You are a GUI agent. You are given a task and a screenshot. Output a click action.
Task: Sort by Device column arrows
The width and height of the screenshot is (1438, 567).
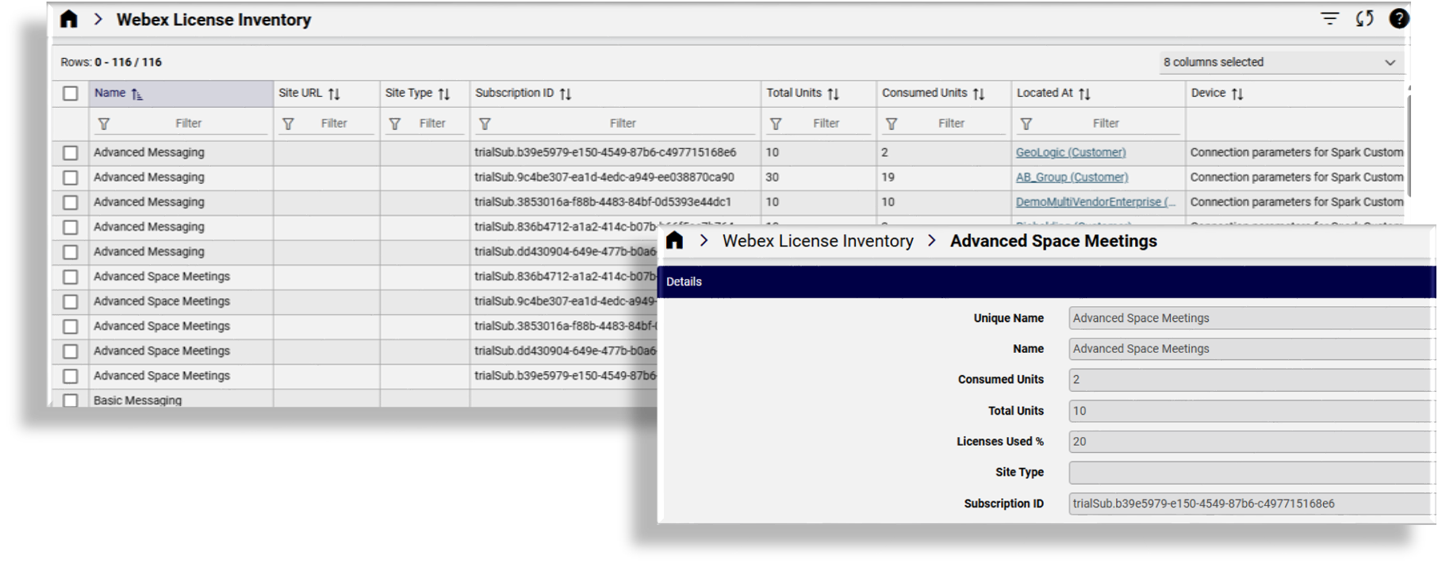pos(1237,94)
